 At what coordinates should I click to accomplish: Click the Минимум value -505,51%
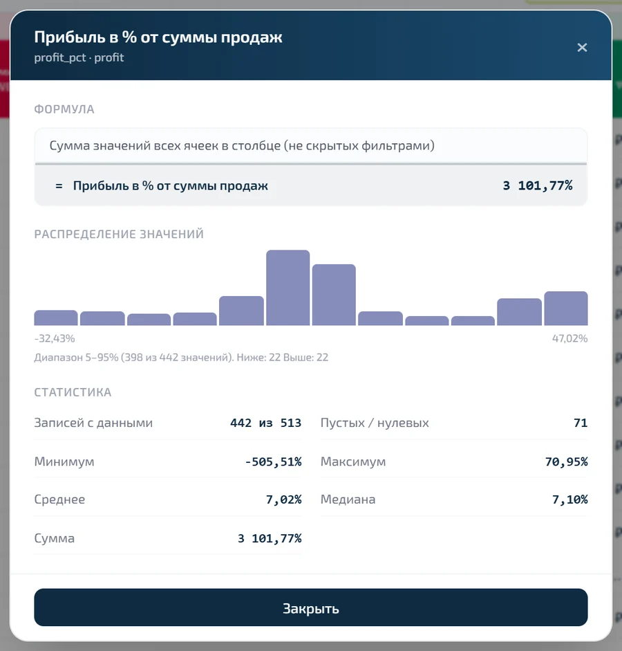click(273, 461)
